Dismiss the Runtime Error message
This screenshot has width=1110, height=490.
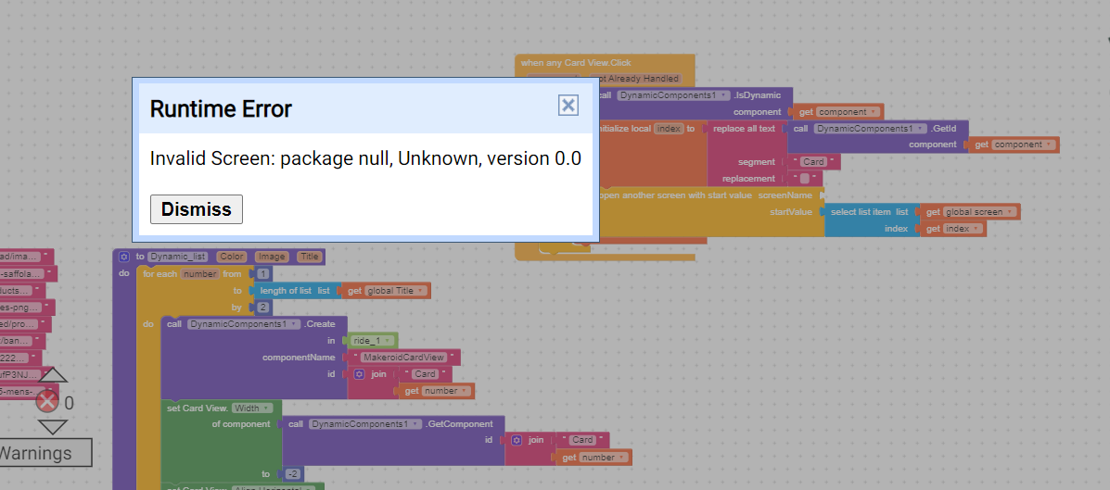pos(196,209)
